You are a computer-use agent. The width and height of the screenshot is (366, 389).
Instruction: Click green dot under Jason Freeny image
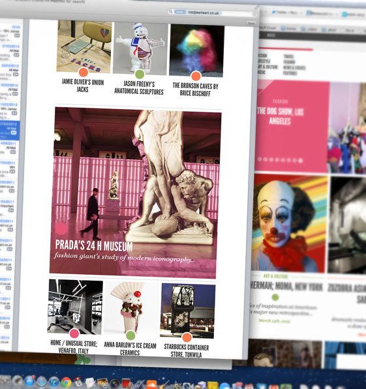(140, 74)
